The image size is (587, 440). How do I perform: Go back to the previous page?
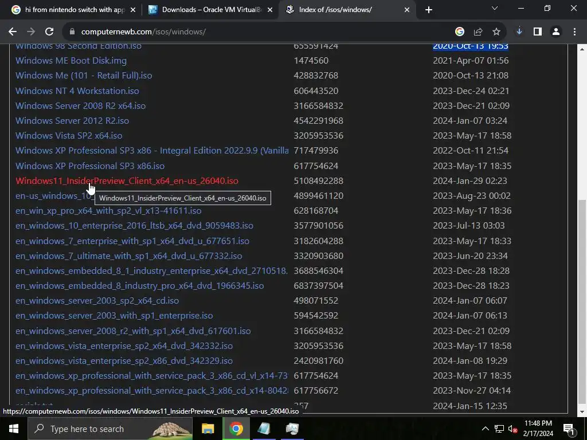(13, 32)
